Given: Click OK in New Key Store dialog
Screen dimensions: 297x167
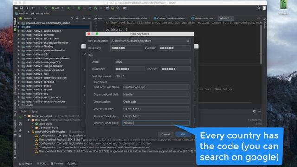Looking at the screenshot, I should [x=183, y=134].
